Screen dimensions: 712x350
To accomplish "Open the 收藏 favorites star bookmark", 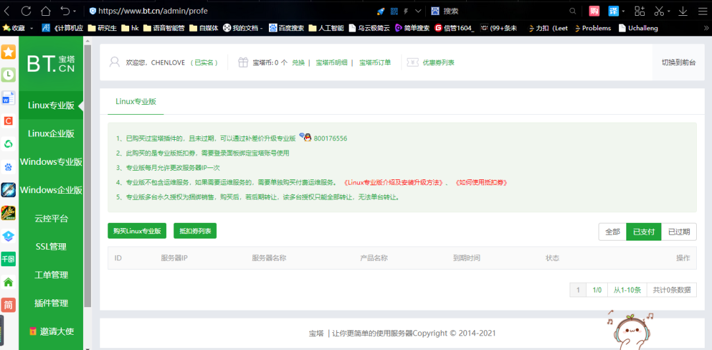I will tap(14, 28).
